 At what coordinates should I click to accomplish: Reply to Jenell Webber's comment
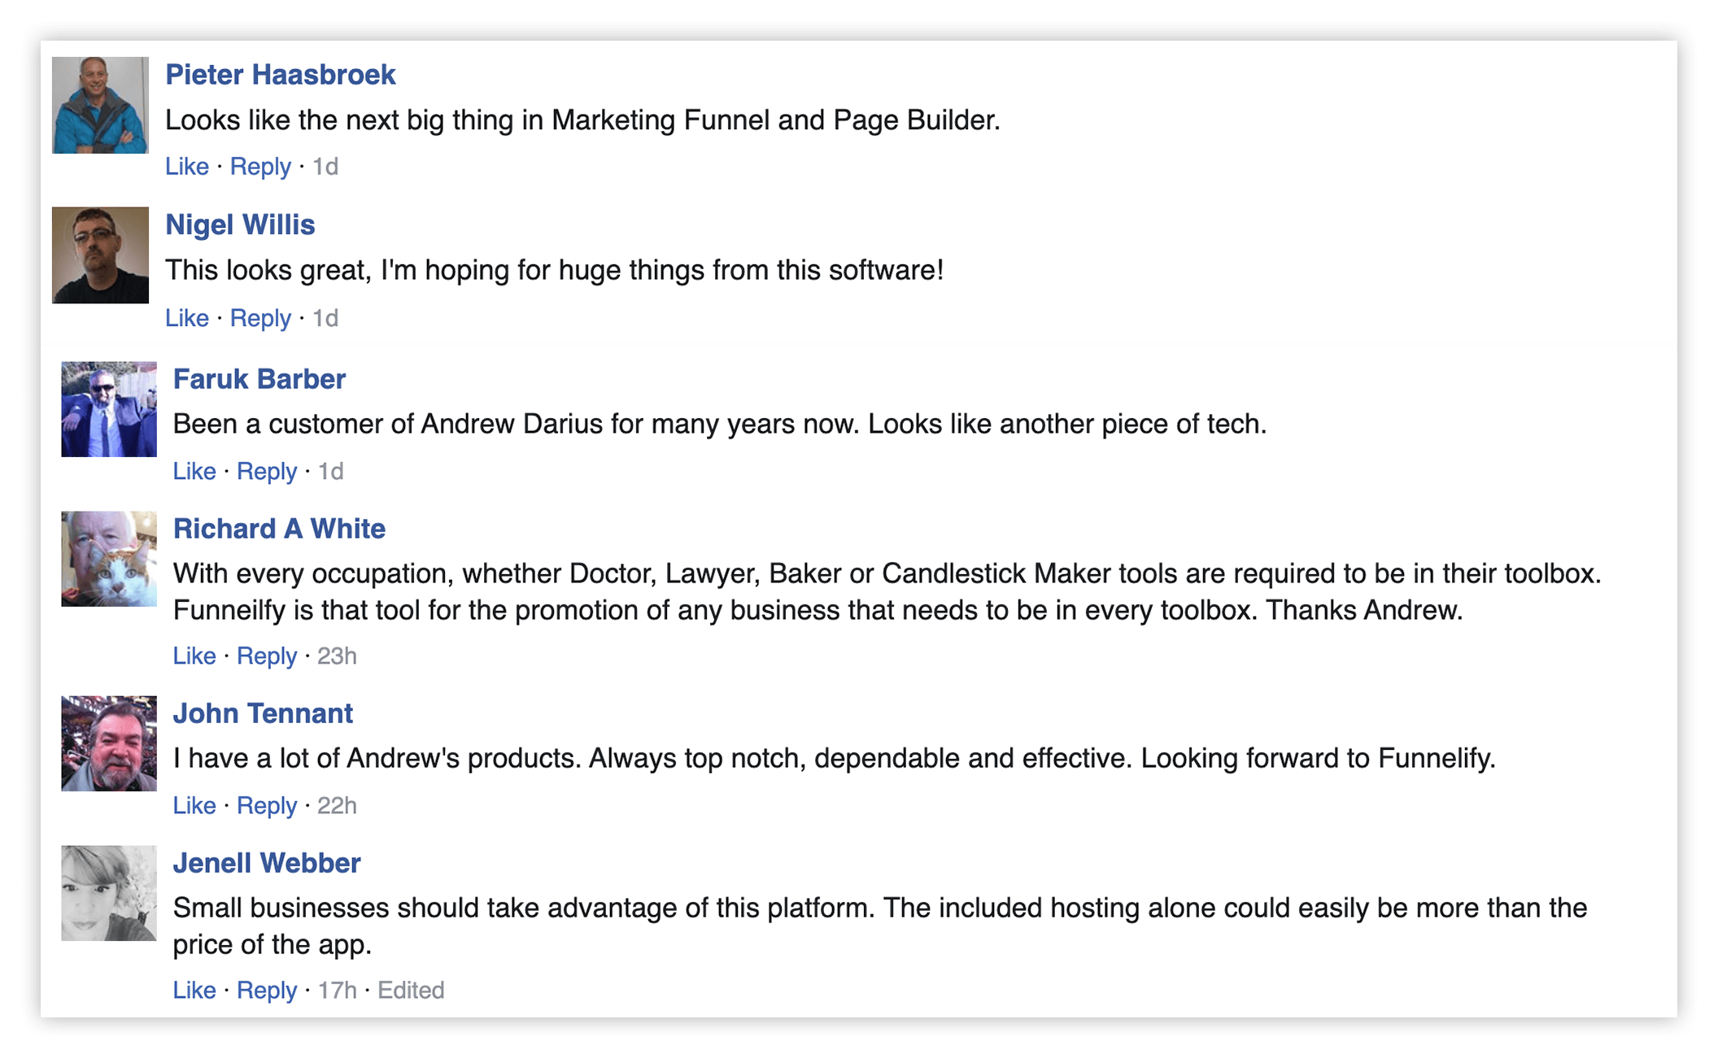click(x=267, y=990)
